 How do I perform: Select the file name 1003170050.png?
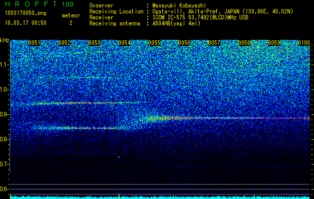(26, 13)
